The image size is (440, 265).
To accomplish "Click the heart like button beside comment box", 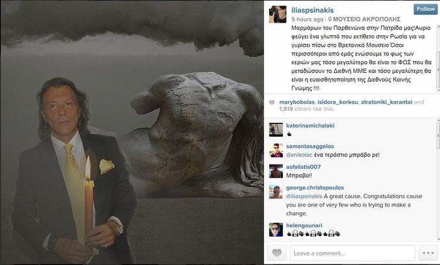I will tap(277, 252).
